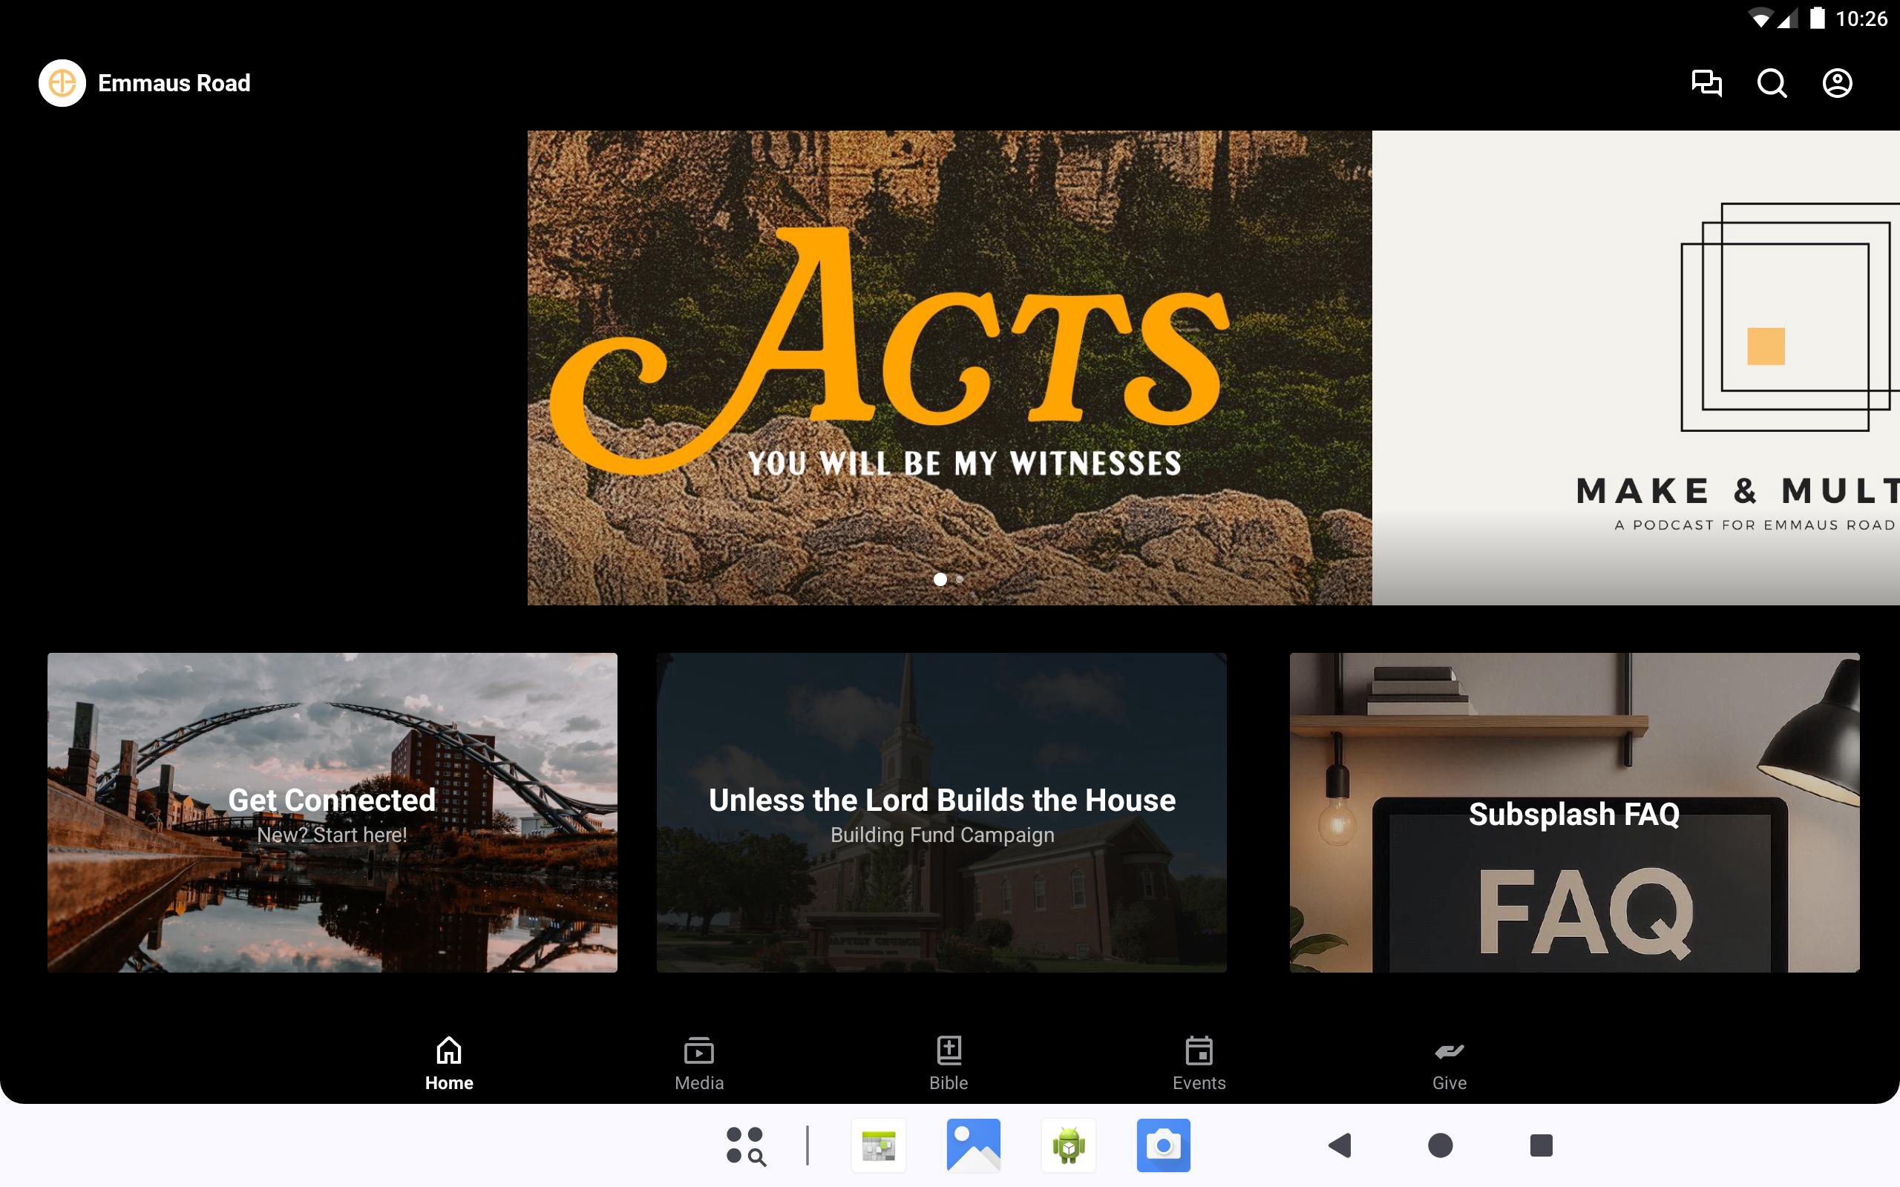Open the Get Connected card
Screen dimensions: 1900x1187
[332, 812]
